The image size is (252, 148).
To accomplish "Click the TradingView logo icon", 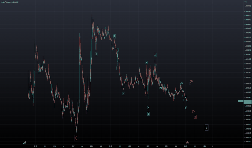I will [25, 142].
